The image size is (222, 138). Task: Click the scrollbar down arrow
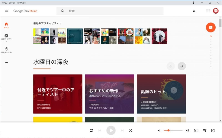pyautogui.click(x=220, y=121)
